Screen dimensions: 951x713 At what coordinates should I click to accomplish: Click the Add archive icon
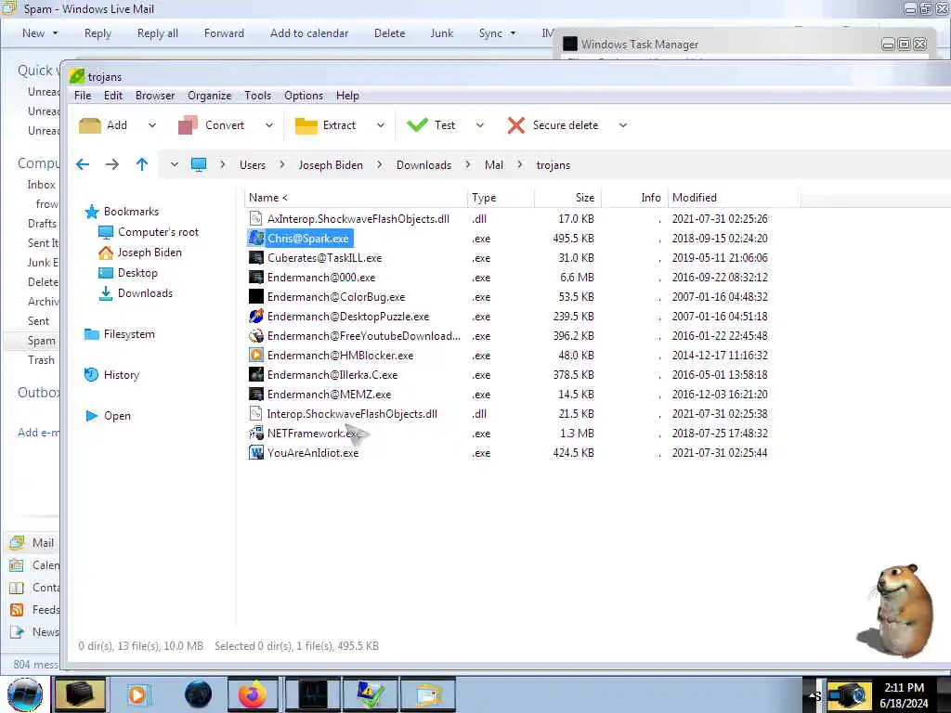pyautogui.click(x=90, y=125)
